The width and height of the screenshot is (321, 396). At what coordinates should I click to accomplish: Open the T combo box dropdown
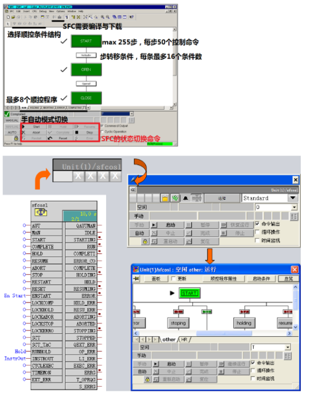coord(288,347)
